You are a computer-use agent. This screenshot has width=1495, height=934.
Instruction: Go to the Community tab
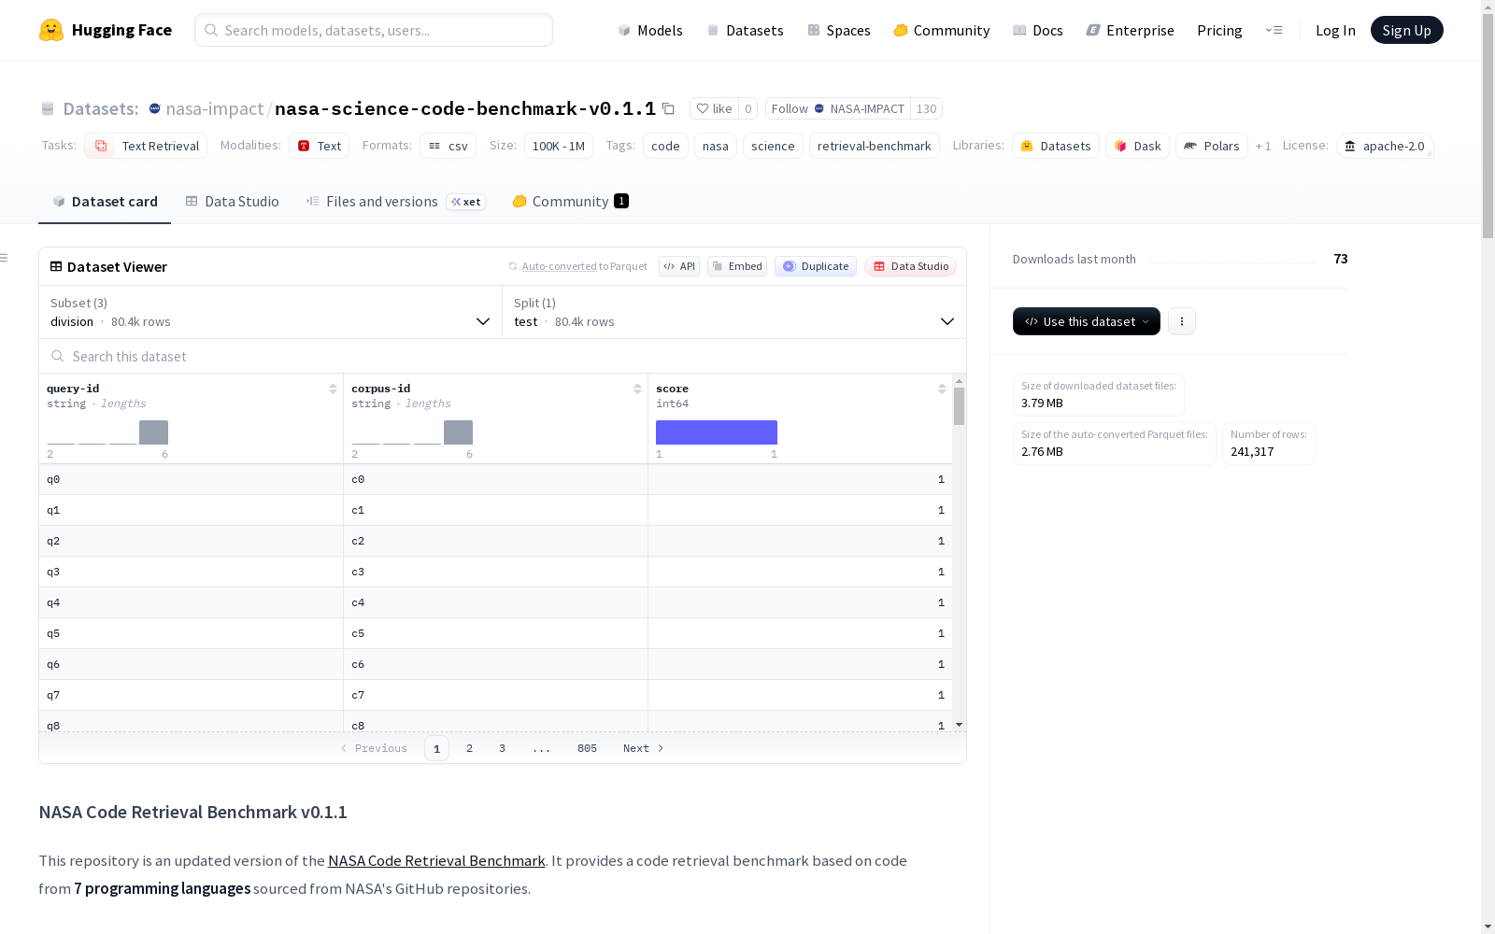[x=570, y=202]
